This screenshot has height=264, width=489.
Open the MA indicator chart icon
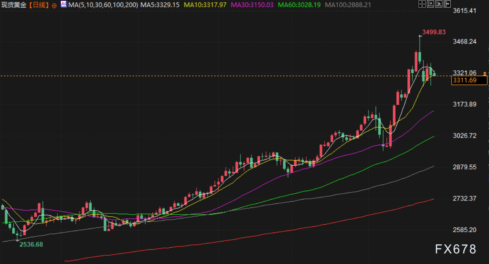pos(63,5)
